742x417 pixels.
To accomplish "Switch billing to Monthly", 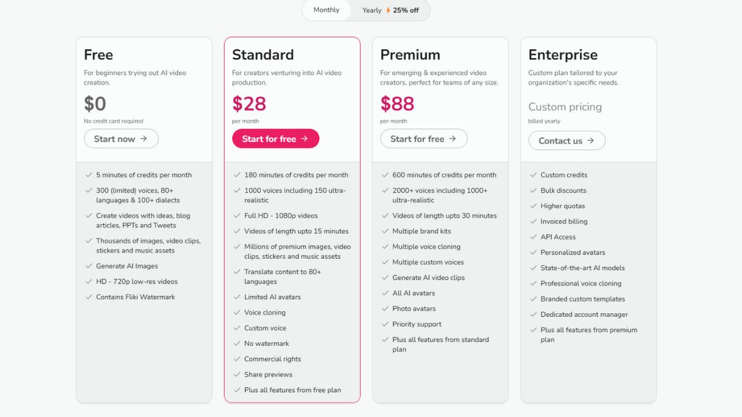I will pos(326,10).
